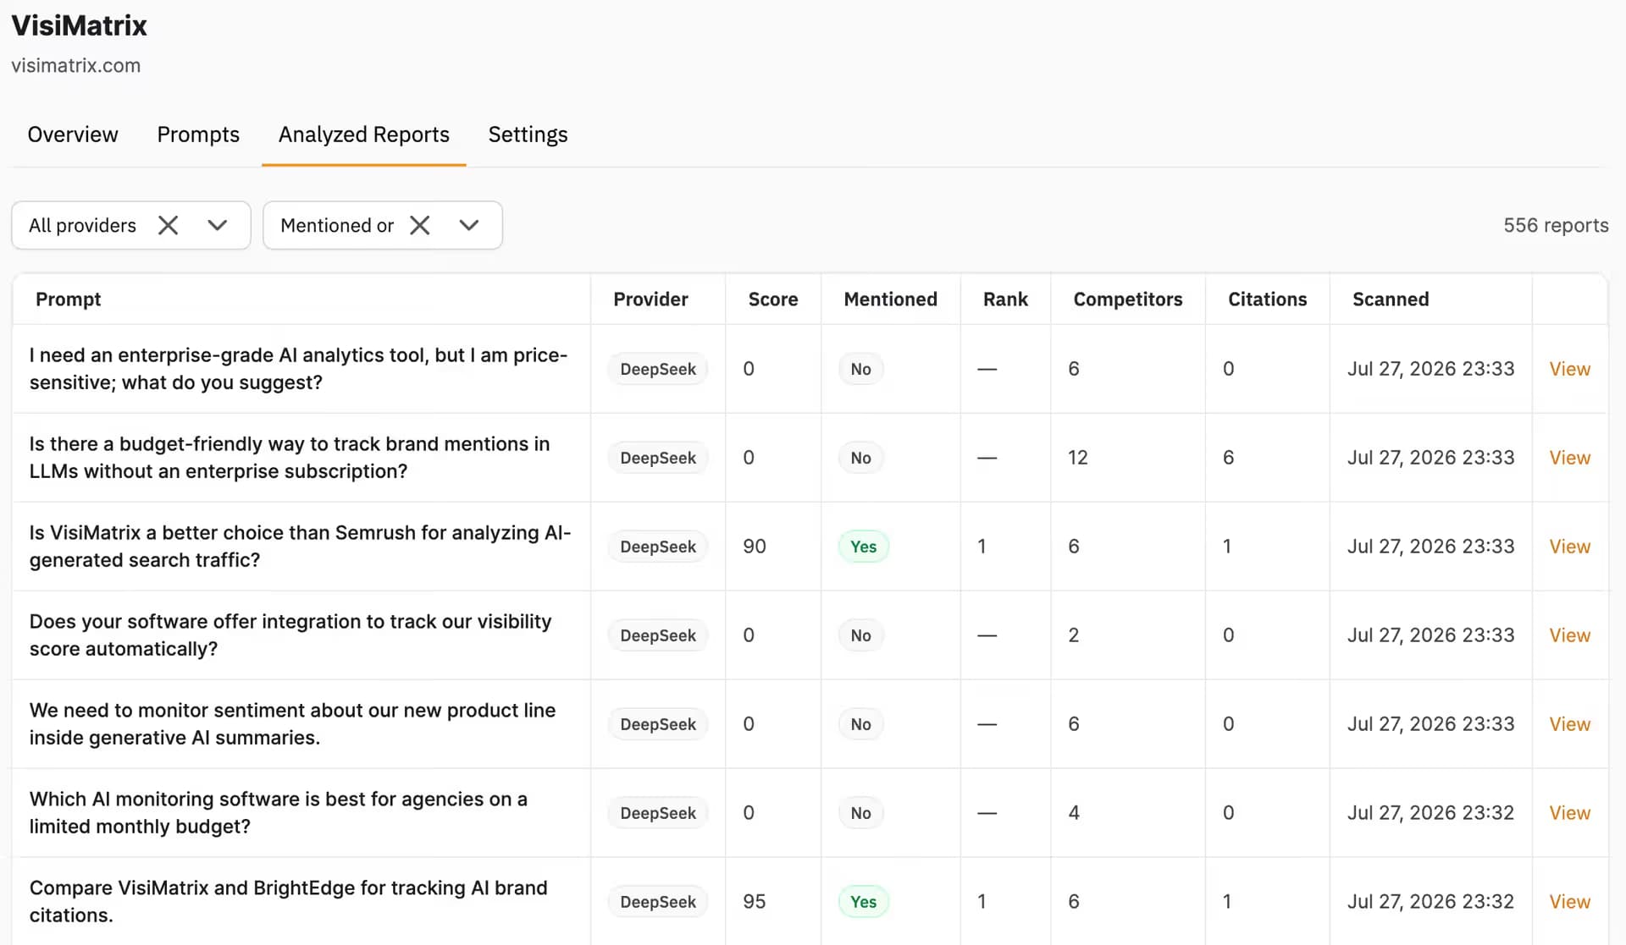
Task: Select the prompt comparing VisiMatrix and BrightEdge
Action: tap(289, 902)
